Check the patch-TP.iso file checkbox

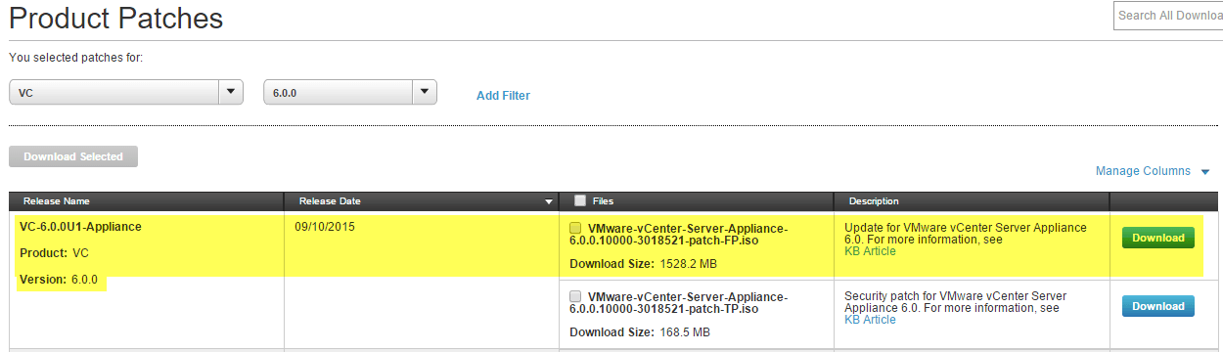click(x=575, y=296)
